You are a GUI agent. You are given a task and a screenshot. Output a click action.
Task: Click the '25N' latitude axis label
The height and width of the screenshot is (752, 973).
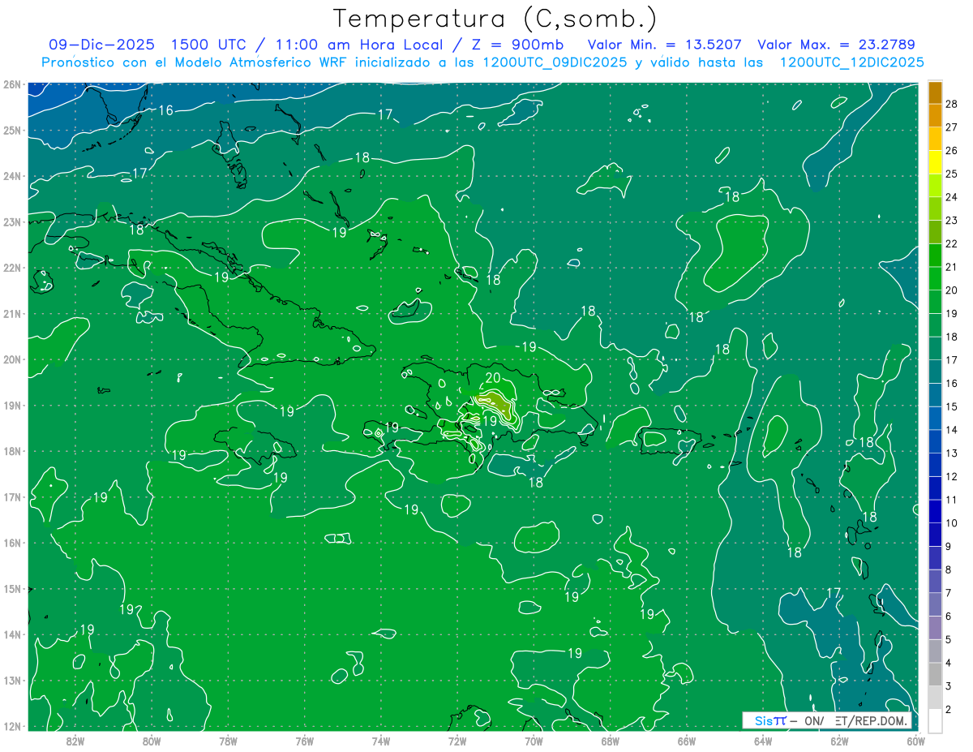click(11, 130)
